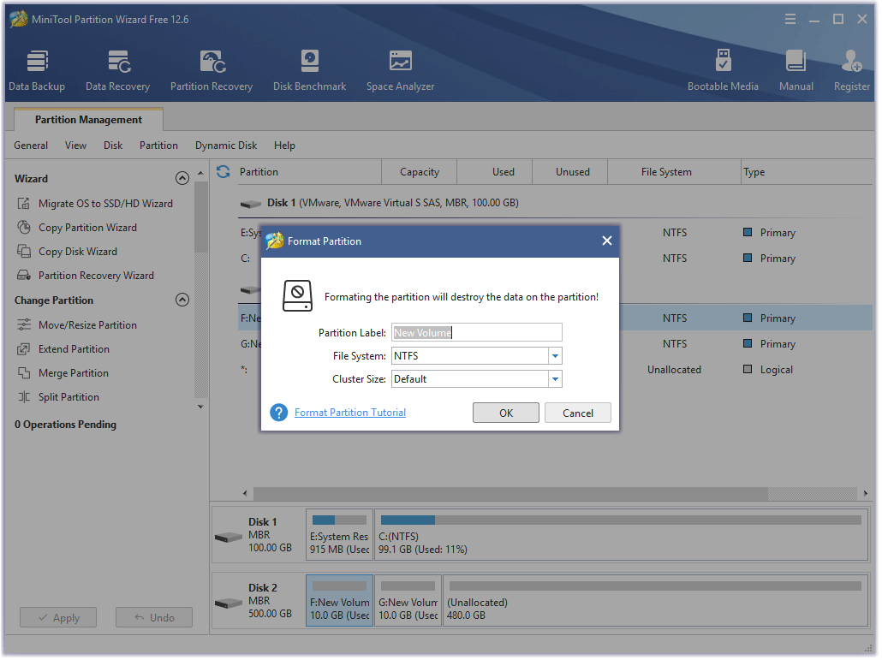Open Space Analyzer
Image resolution: width=882 pixels, height=660 pixels.
point(400,70)
